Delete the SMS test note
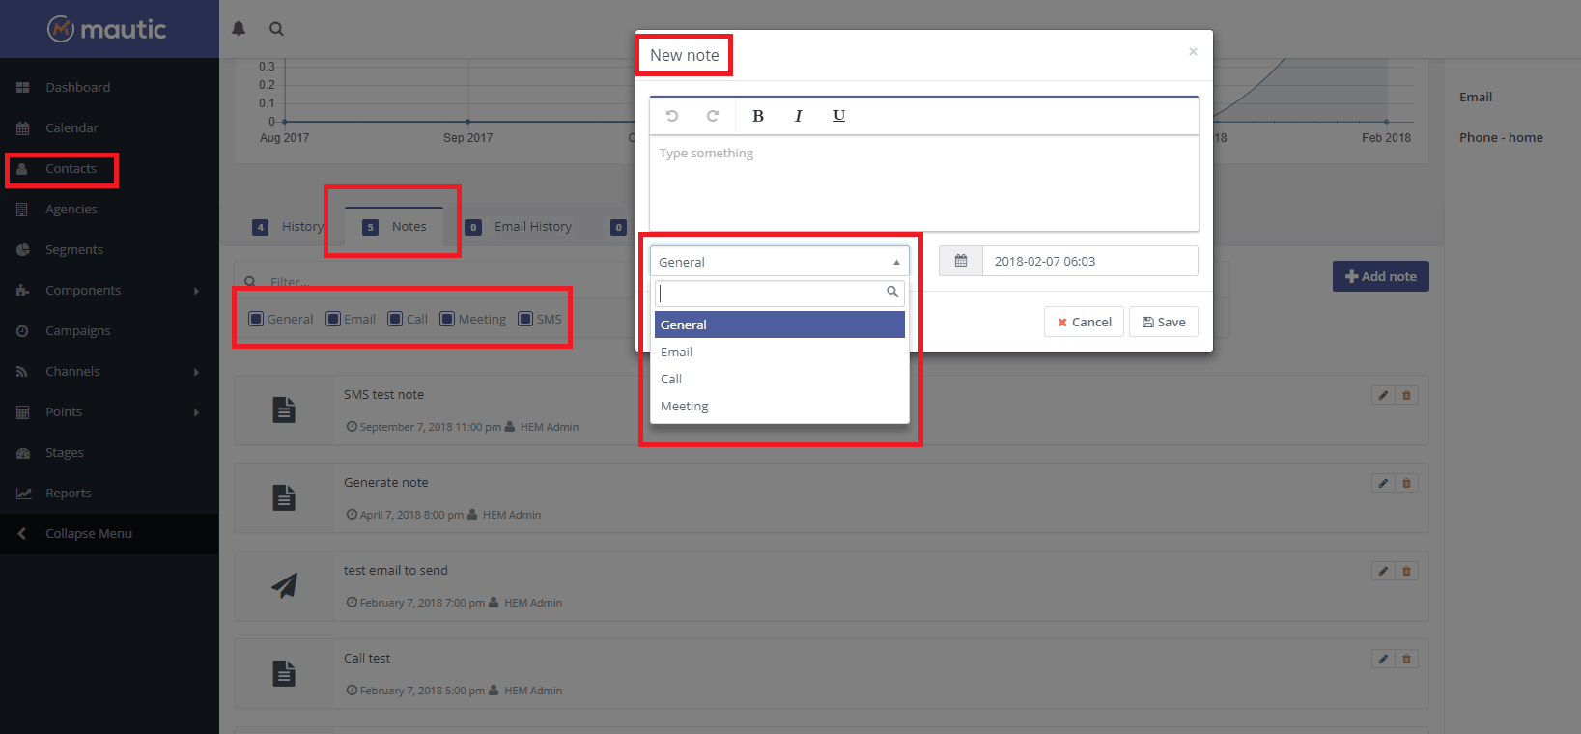 (x=1406, y=395)
